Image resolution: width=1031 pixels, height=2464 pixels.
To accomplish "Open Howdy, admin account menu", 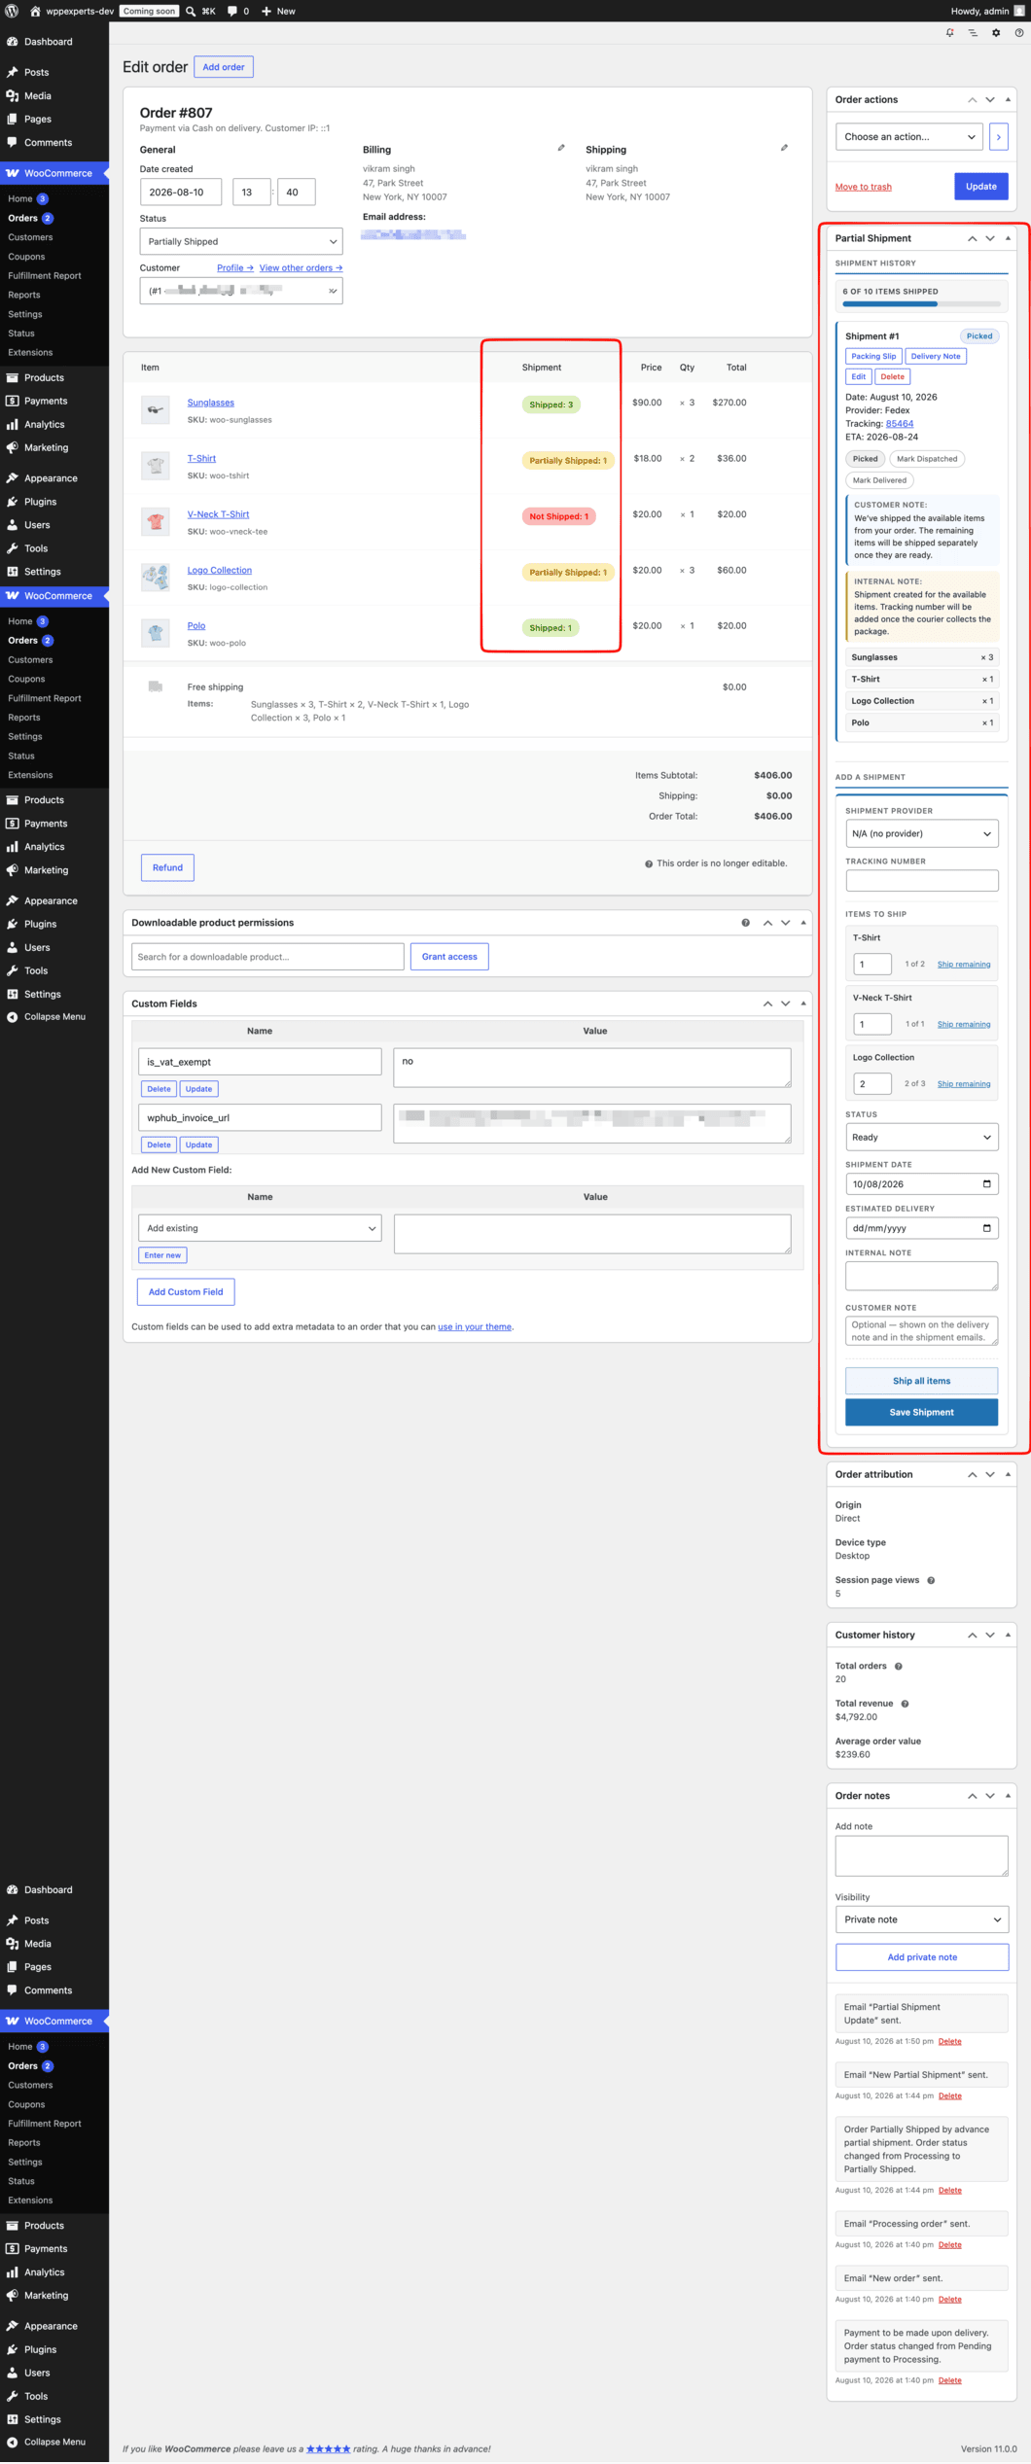I will 987,11.
